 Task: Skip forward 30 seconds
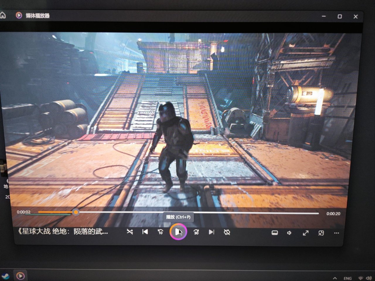[x=196, y=232]
